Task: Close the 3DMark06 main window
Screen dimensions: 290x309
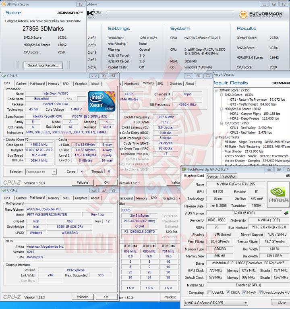Action: (x=284, y=4)
